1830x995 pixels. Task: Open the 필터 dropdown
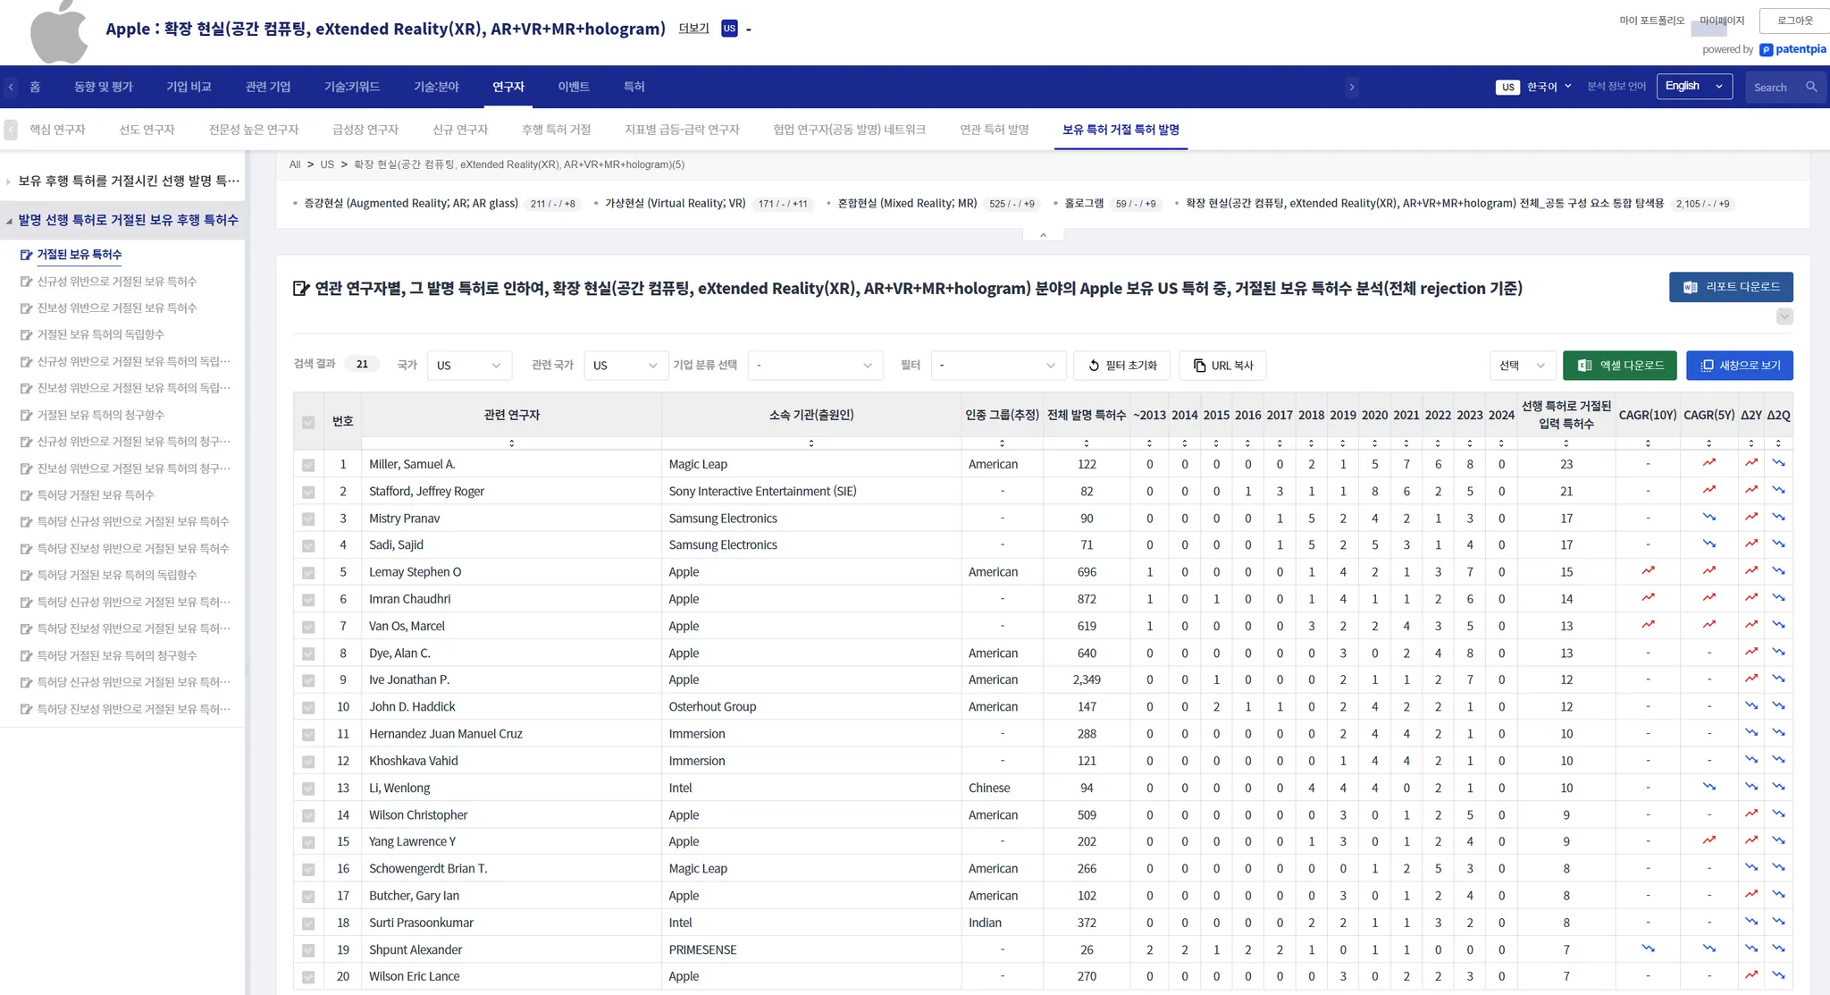pos(997,366)
